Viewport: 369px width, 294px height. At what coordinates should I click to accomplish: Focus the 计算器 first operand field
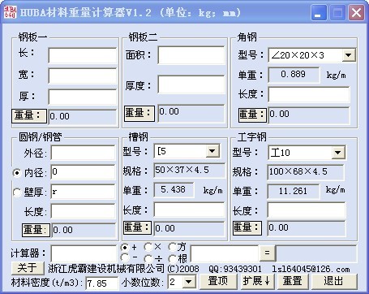[x=84, y=253]
